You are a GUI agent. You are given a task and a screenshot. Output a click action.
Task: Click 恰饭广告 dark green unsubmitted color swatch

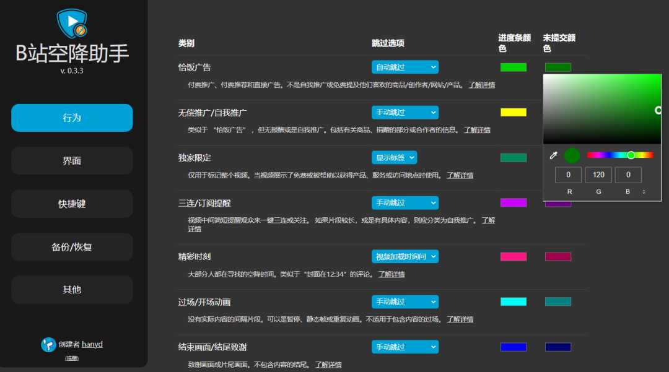click(557, 67)
